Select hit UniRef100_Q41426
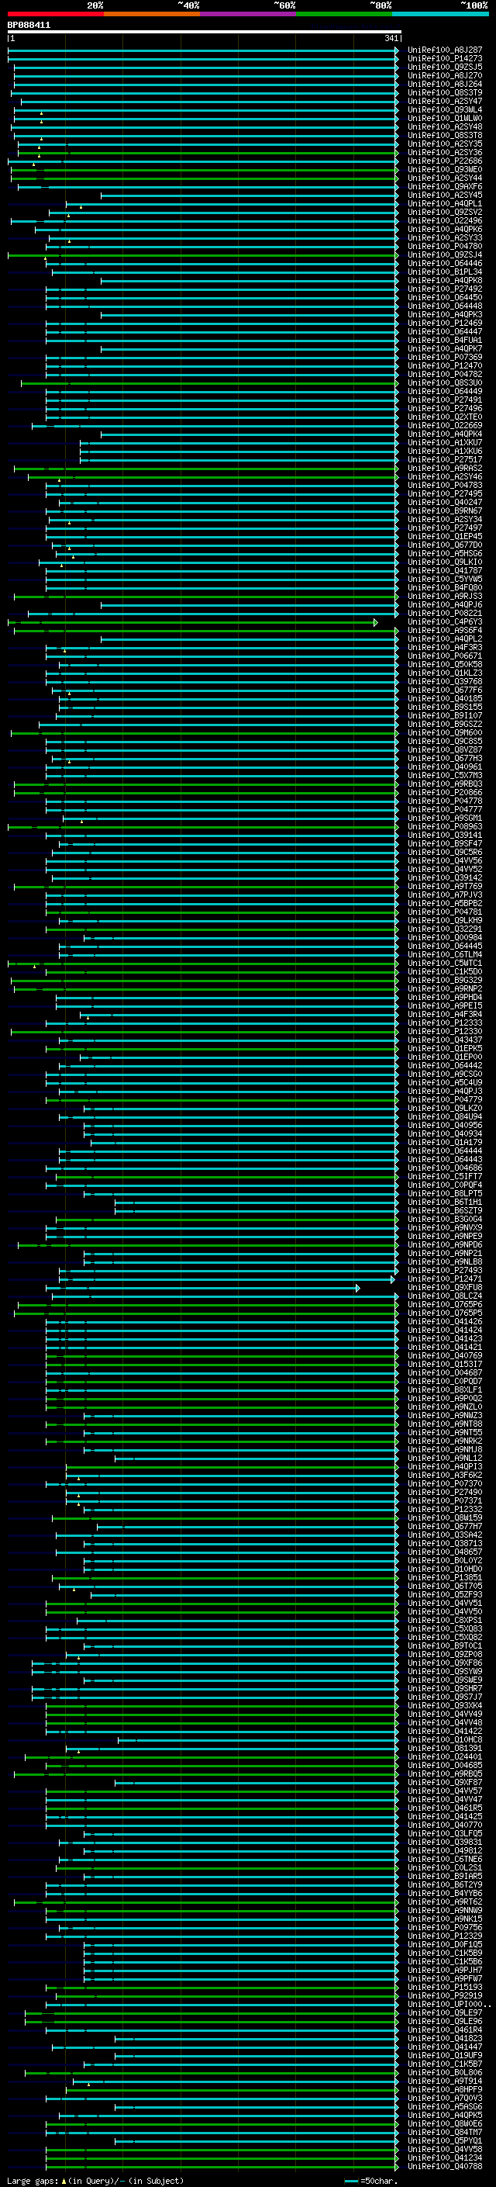496x2187 pixels. (x=445, y=1321)
